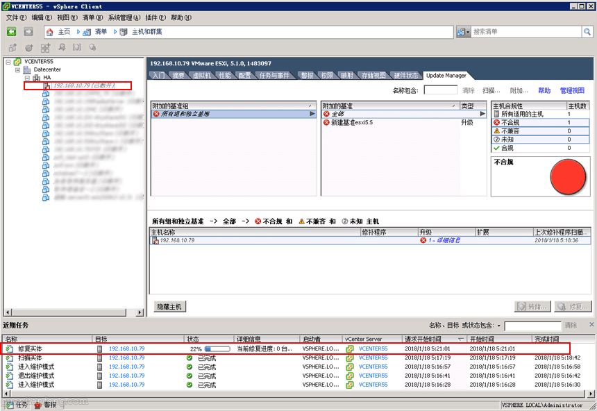Collapse the Datacenter tree node
The height and width of the screenshot is (411, 597).
pos(17,69)
